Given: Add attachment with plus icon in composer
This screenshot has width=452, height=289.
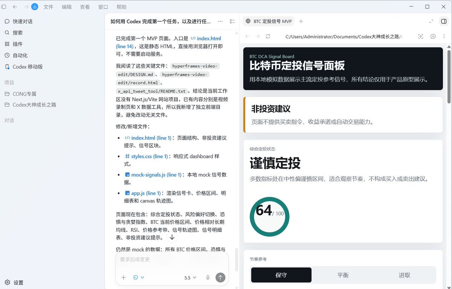Looking at the screenshot, I should point(124,278).
